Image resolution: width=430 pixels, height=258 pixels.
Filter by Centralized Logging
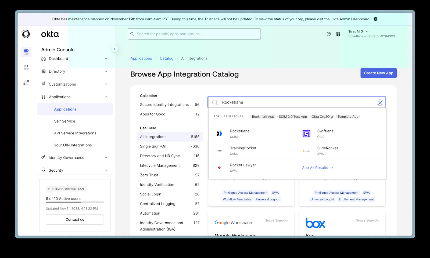tap(170, 204)
